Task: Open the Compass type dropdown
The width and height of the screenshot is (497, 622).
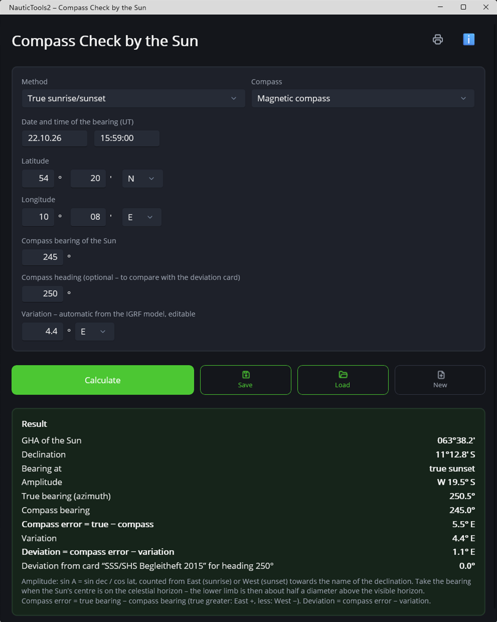Action: click(363, 99)
